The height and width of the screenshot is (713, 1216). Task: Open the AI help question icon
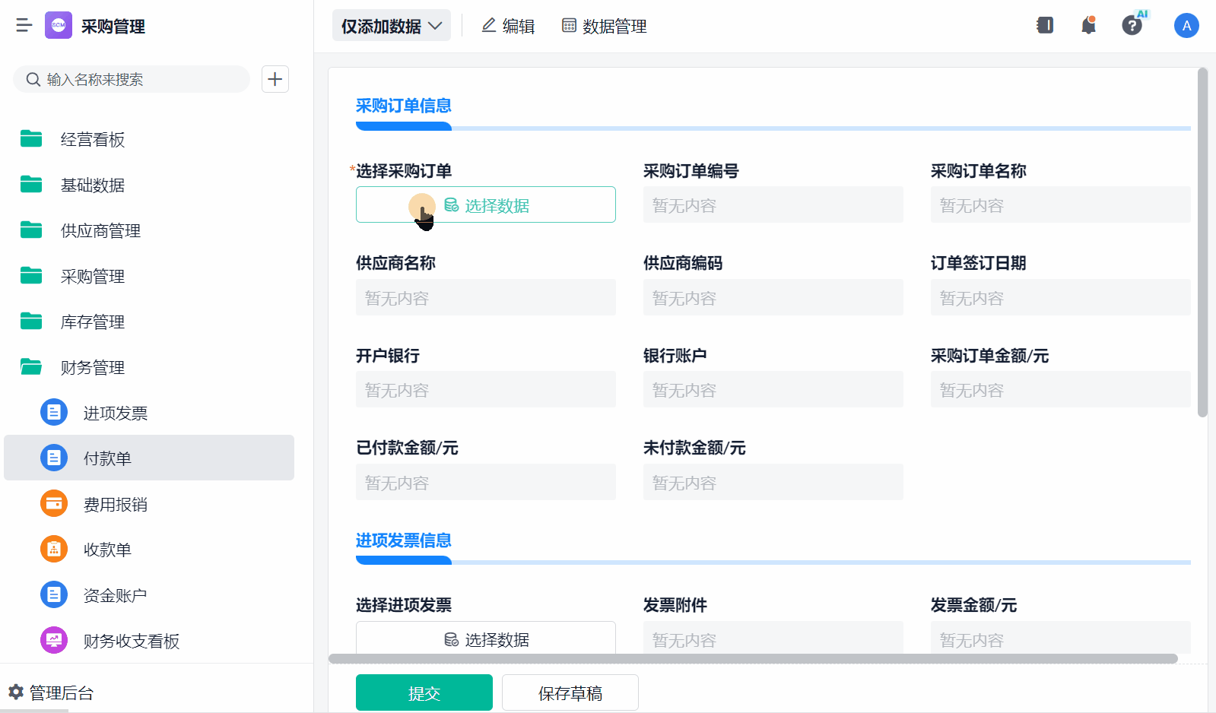click(1132, 26)
